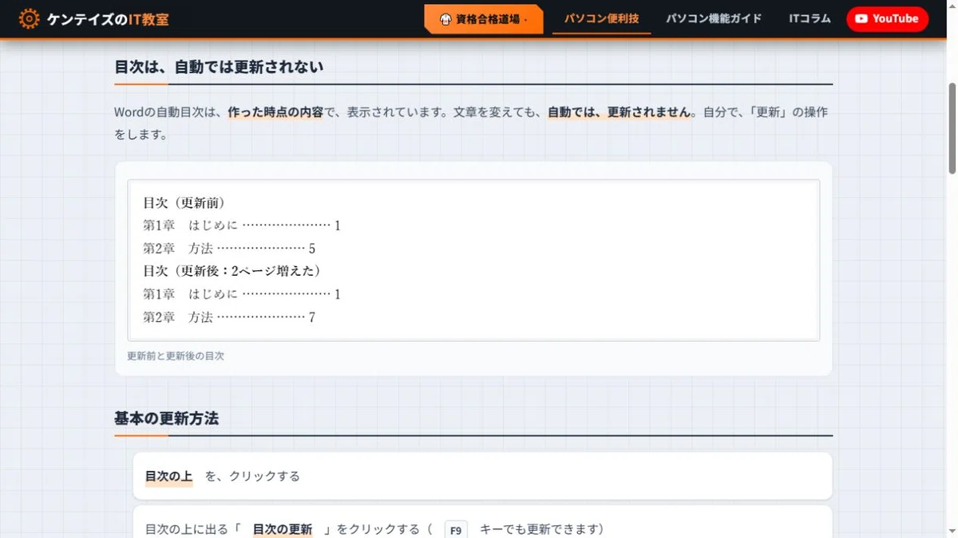
Task: Click the bold phrase 自動では、更新されません
Action: coord(620,112)
